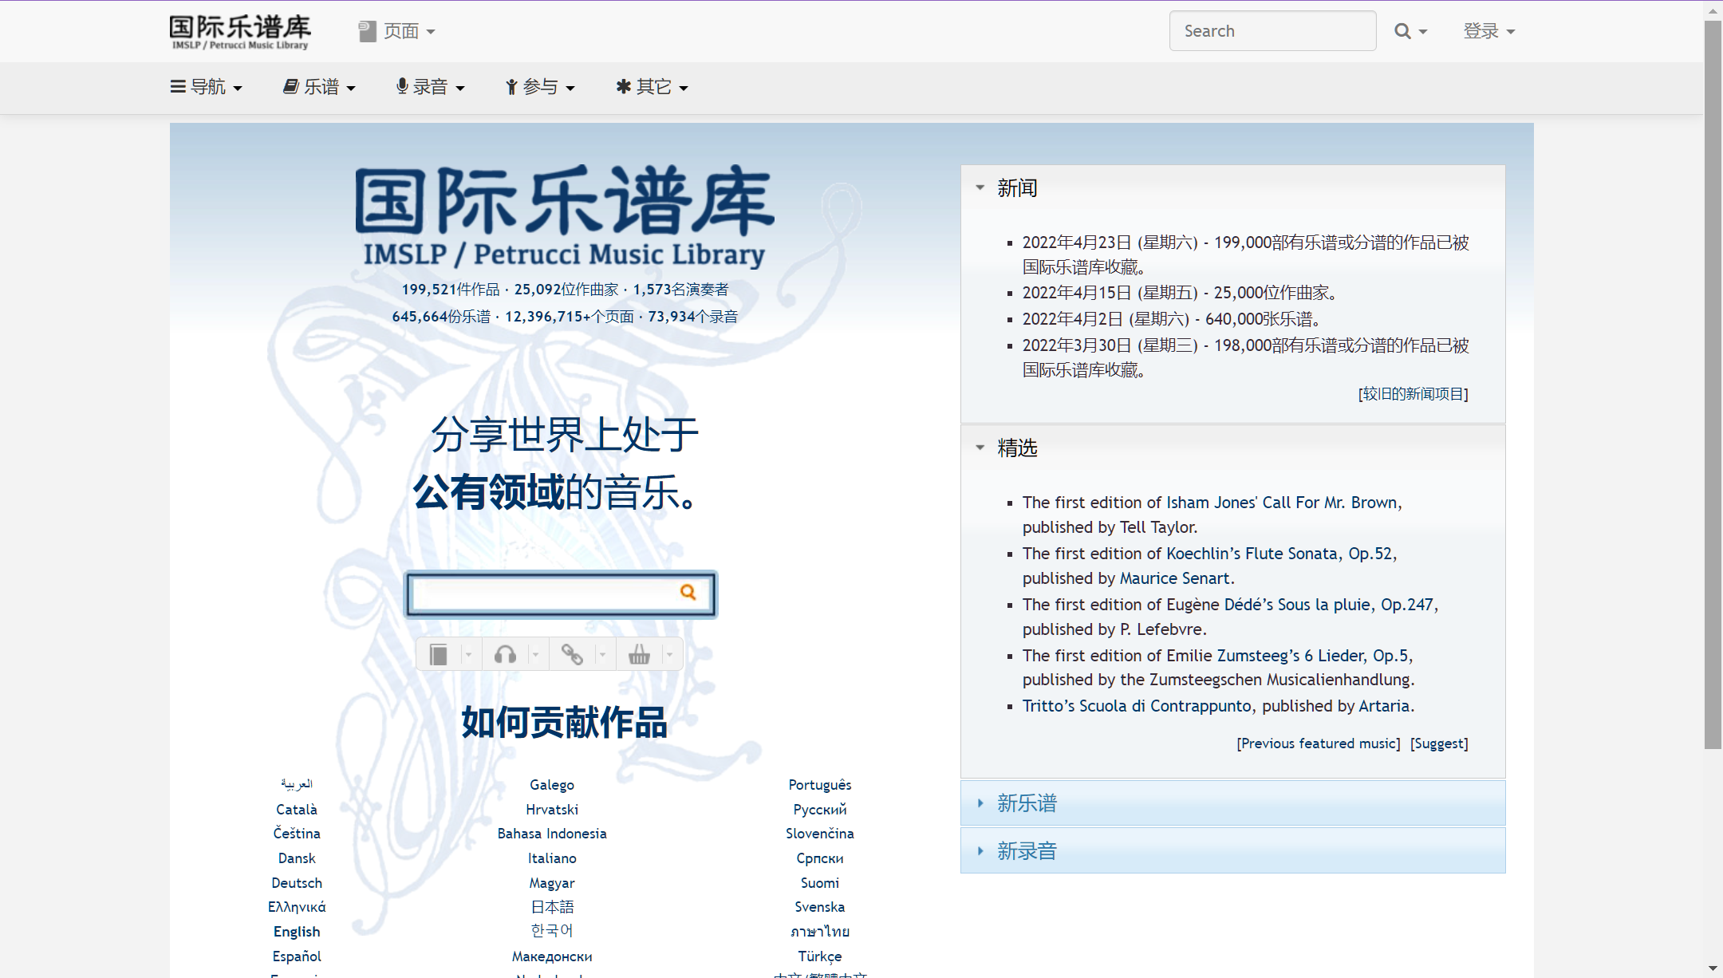Switch language to Català
The image size is (1723, 978).
(297, 810)
